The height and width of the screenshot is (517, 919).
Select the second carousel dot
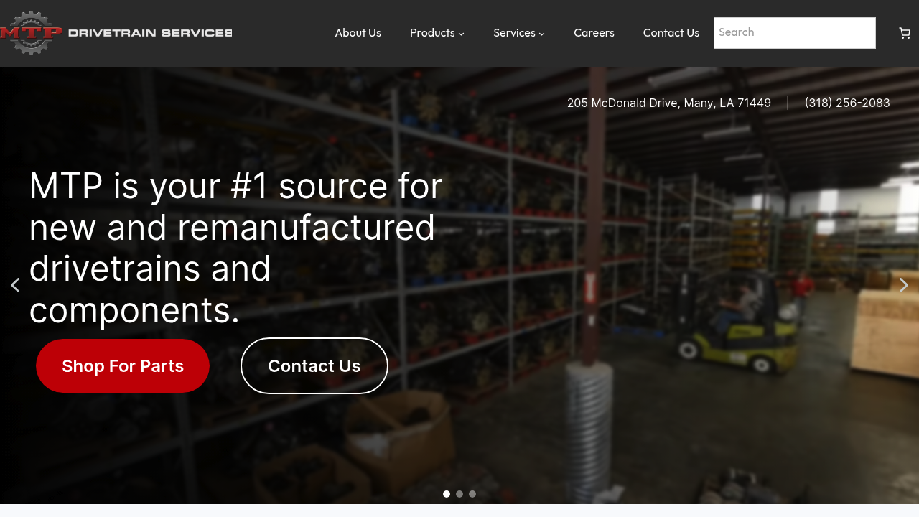coord(459,494)
